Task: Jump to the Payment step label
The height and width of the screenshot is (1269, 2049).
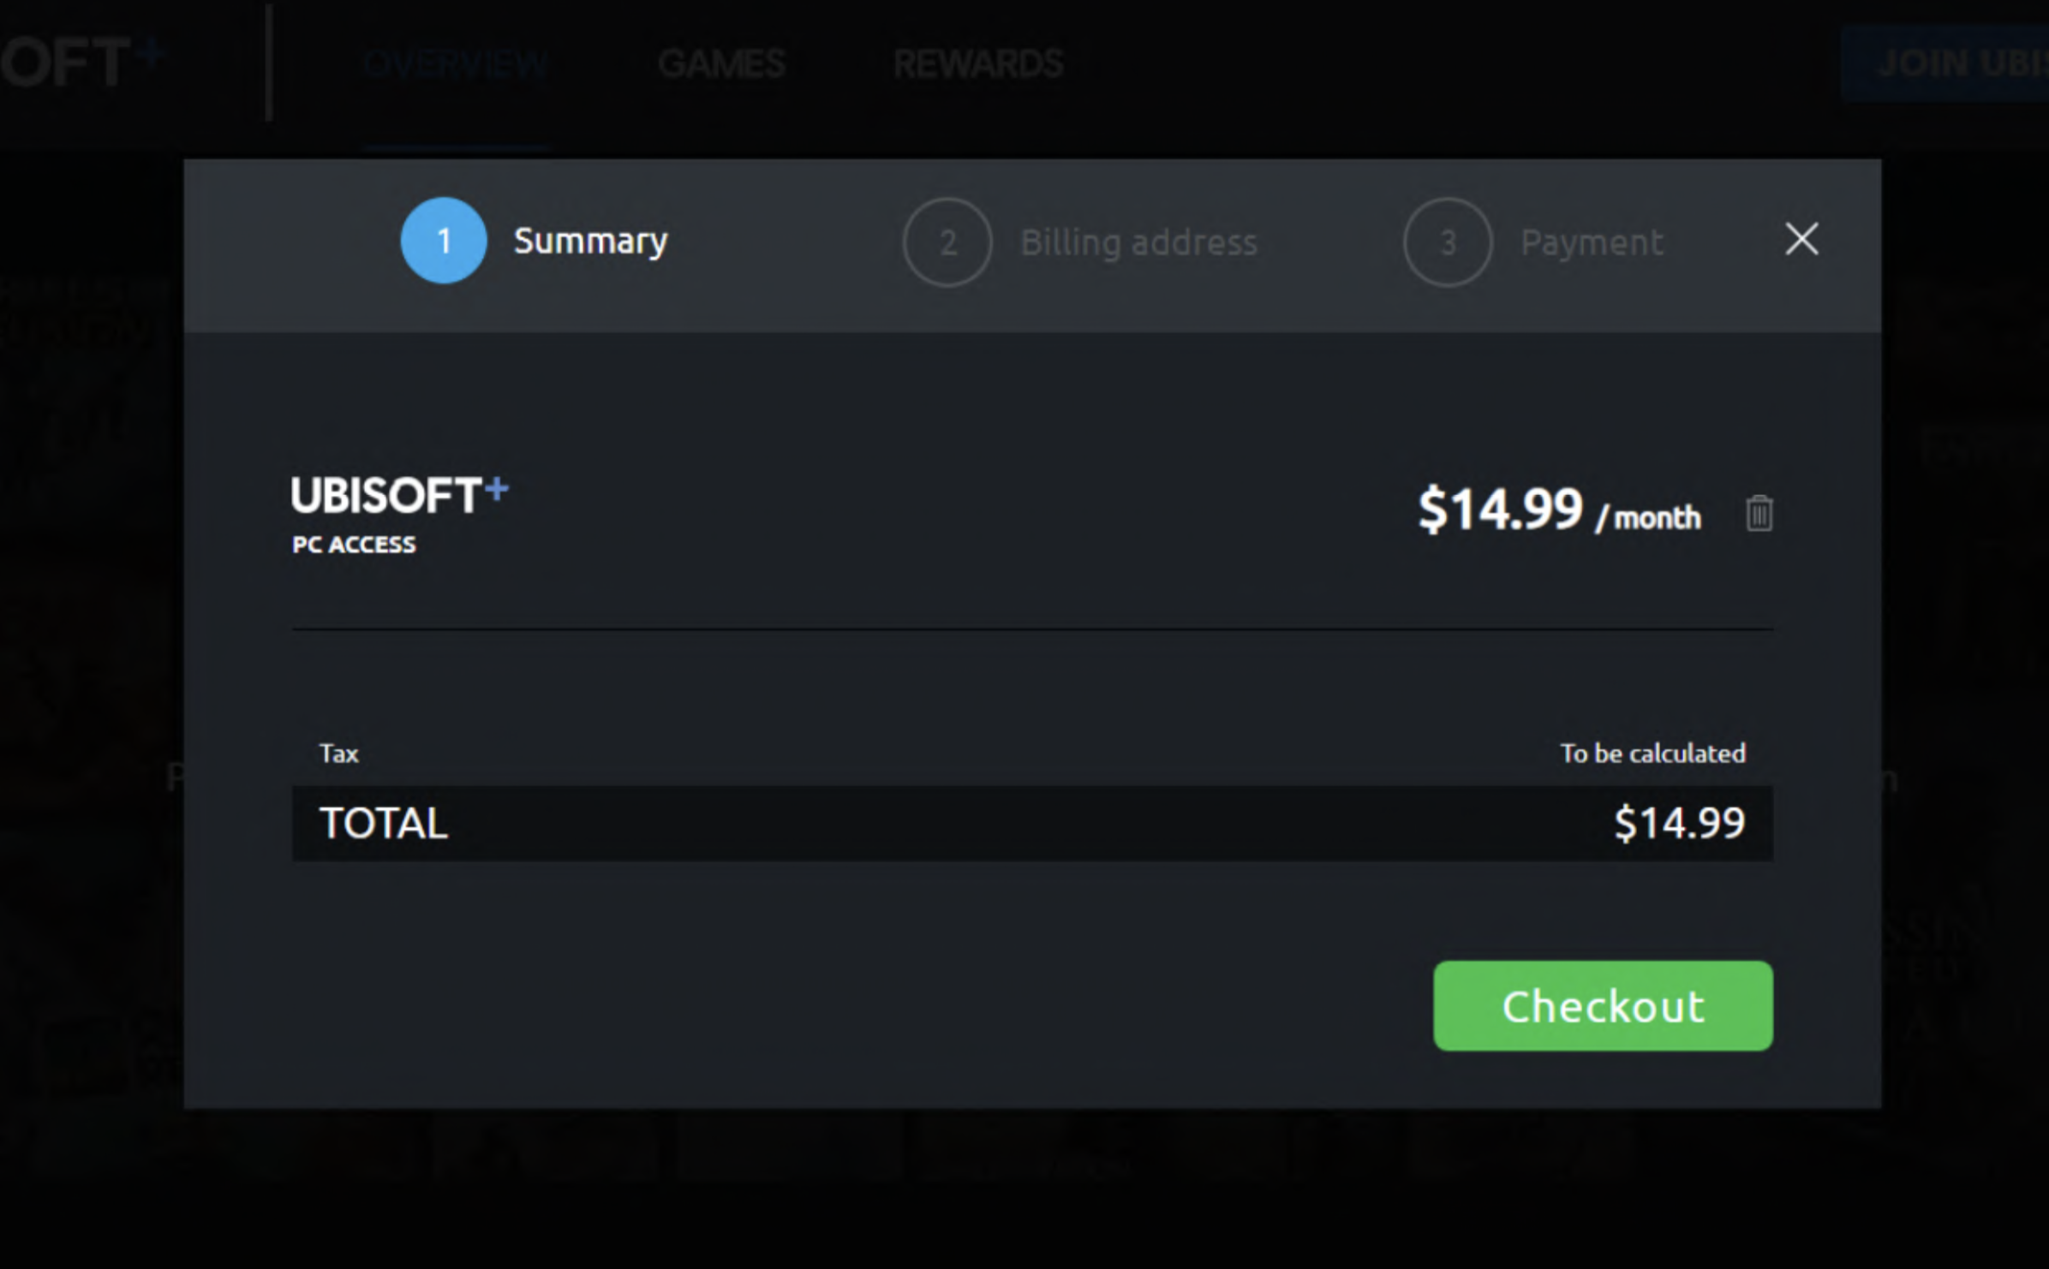Action: 1592,243
